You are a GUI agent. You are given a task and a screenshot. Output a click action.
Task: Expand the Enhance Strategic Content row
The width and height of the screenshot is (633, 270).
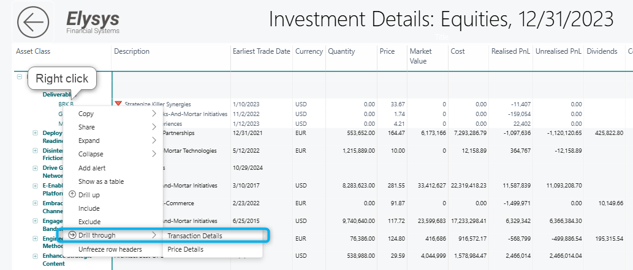pos(35,255)
